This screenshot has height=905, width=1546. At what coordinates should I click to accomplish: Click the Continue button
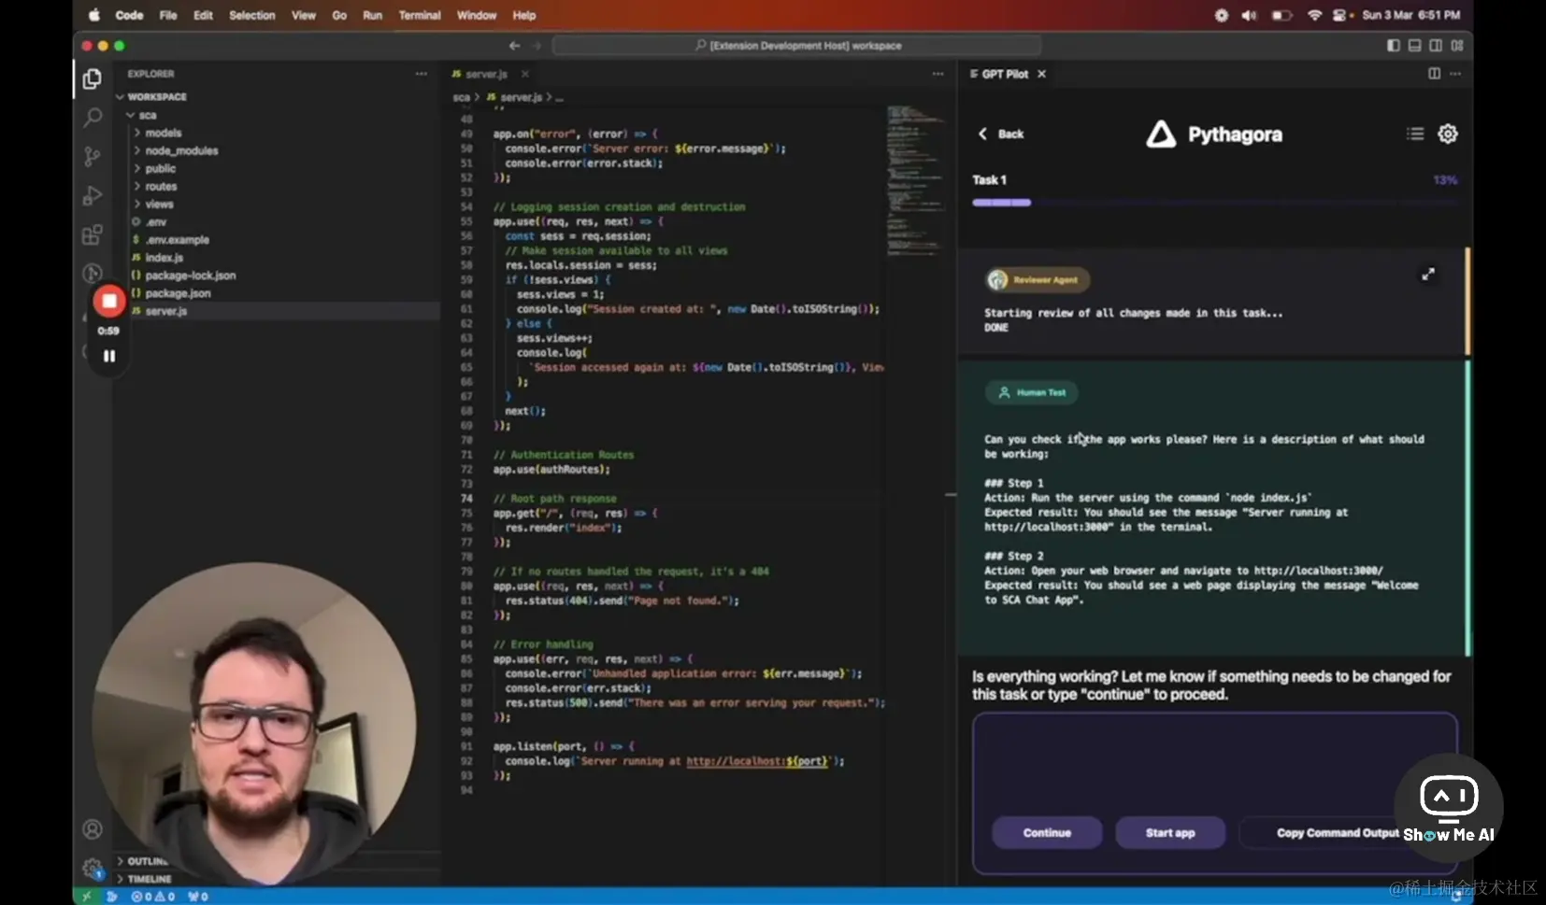[x=1047, y=832]
